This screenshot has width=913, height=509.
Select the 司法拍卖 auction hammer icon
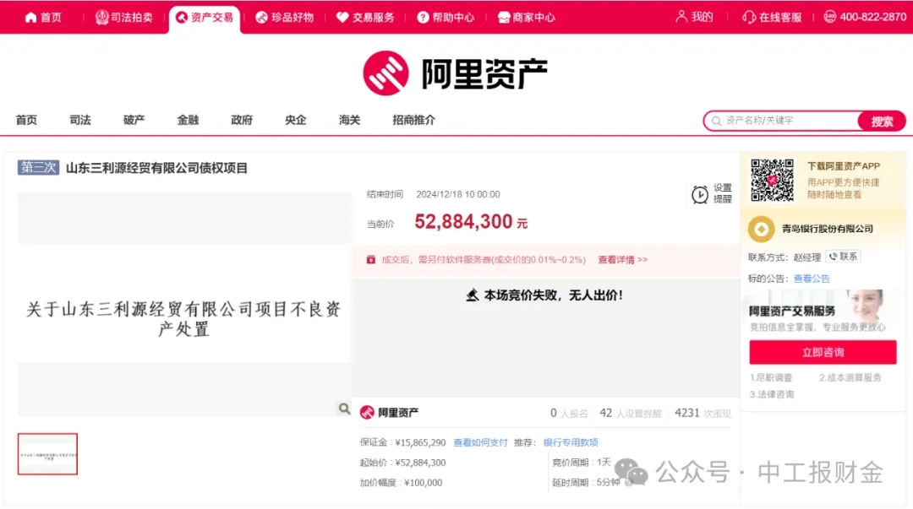coord(101,16)
